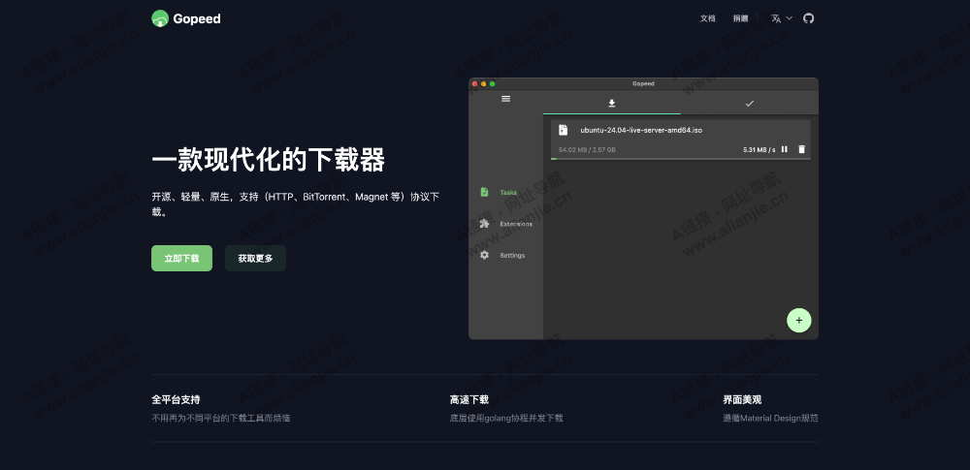Click the 遵循Material Design规范 description
Viewport: 970px width, 470px height.
[x=770, y=418]
